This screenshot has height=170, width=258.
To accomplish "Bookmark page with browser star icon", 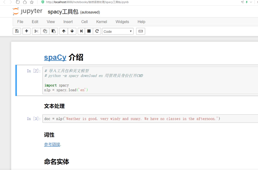I will (32, 2).
